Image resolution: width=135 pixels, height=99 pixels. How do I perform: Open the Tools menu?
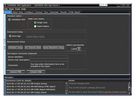click(x=17, y=9)
